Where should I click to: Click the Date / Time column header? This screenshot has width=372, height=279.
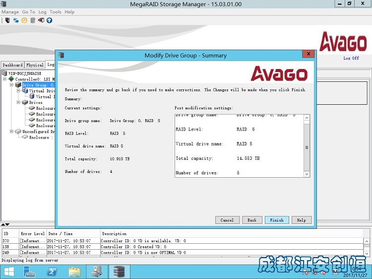pos(73,234)
